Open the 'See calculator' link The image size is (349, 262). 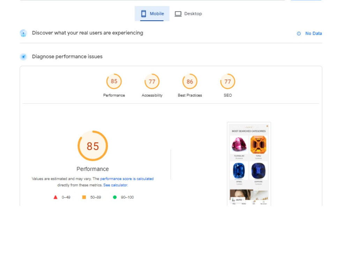[x=115, y=185]
